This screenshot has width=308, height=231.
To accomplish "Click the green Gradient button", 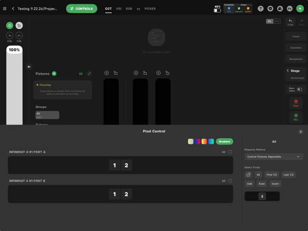I will [x=224, y=142].
